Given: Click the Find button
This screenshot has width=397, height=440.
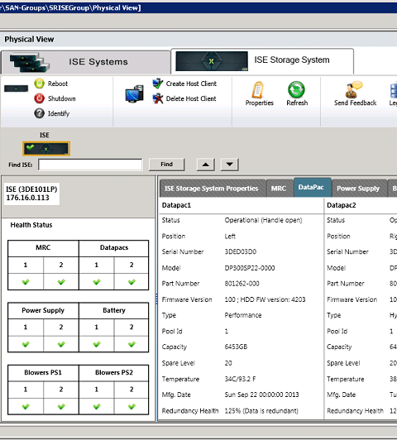Looking at the screenshot, I should click(166, 165).
